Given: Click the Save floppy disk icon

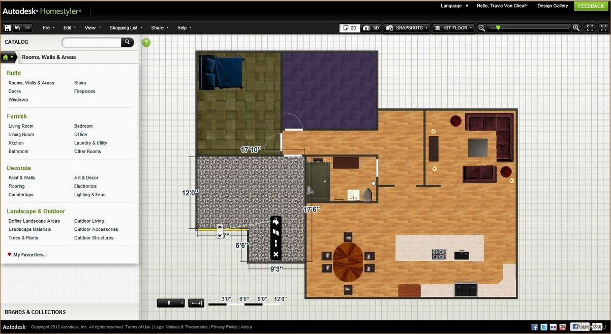Looking at the screenshot, I should pos(8,28).
